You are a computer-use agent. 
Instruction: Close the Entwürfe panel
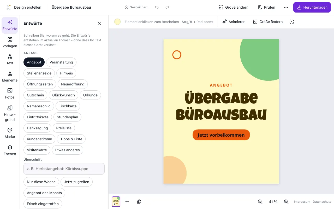(99, 23)
